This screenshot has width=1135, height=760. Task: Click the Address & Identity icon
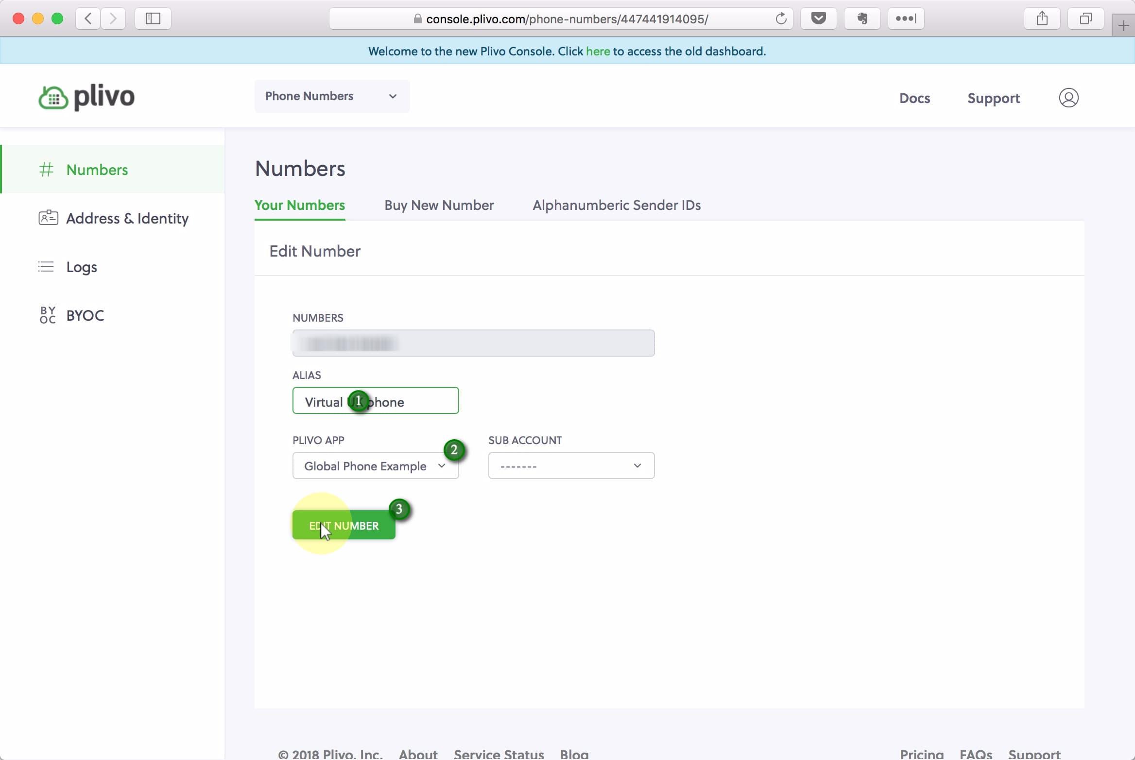point(48,218)
